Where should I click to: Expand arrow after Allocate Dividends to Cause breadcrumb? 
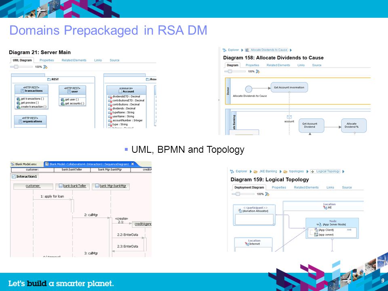coord(291,50)
